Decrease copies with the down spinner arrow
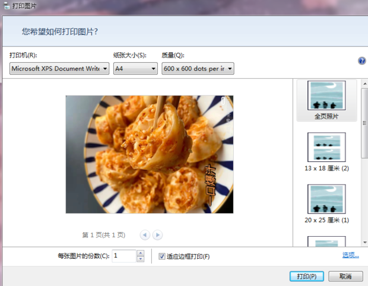The height and width of the screenshot is (286, 368). pyautogui.click(x=140, y=259)
